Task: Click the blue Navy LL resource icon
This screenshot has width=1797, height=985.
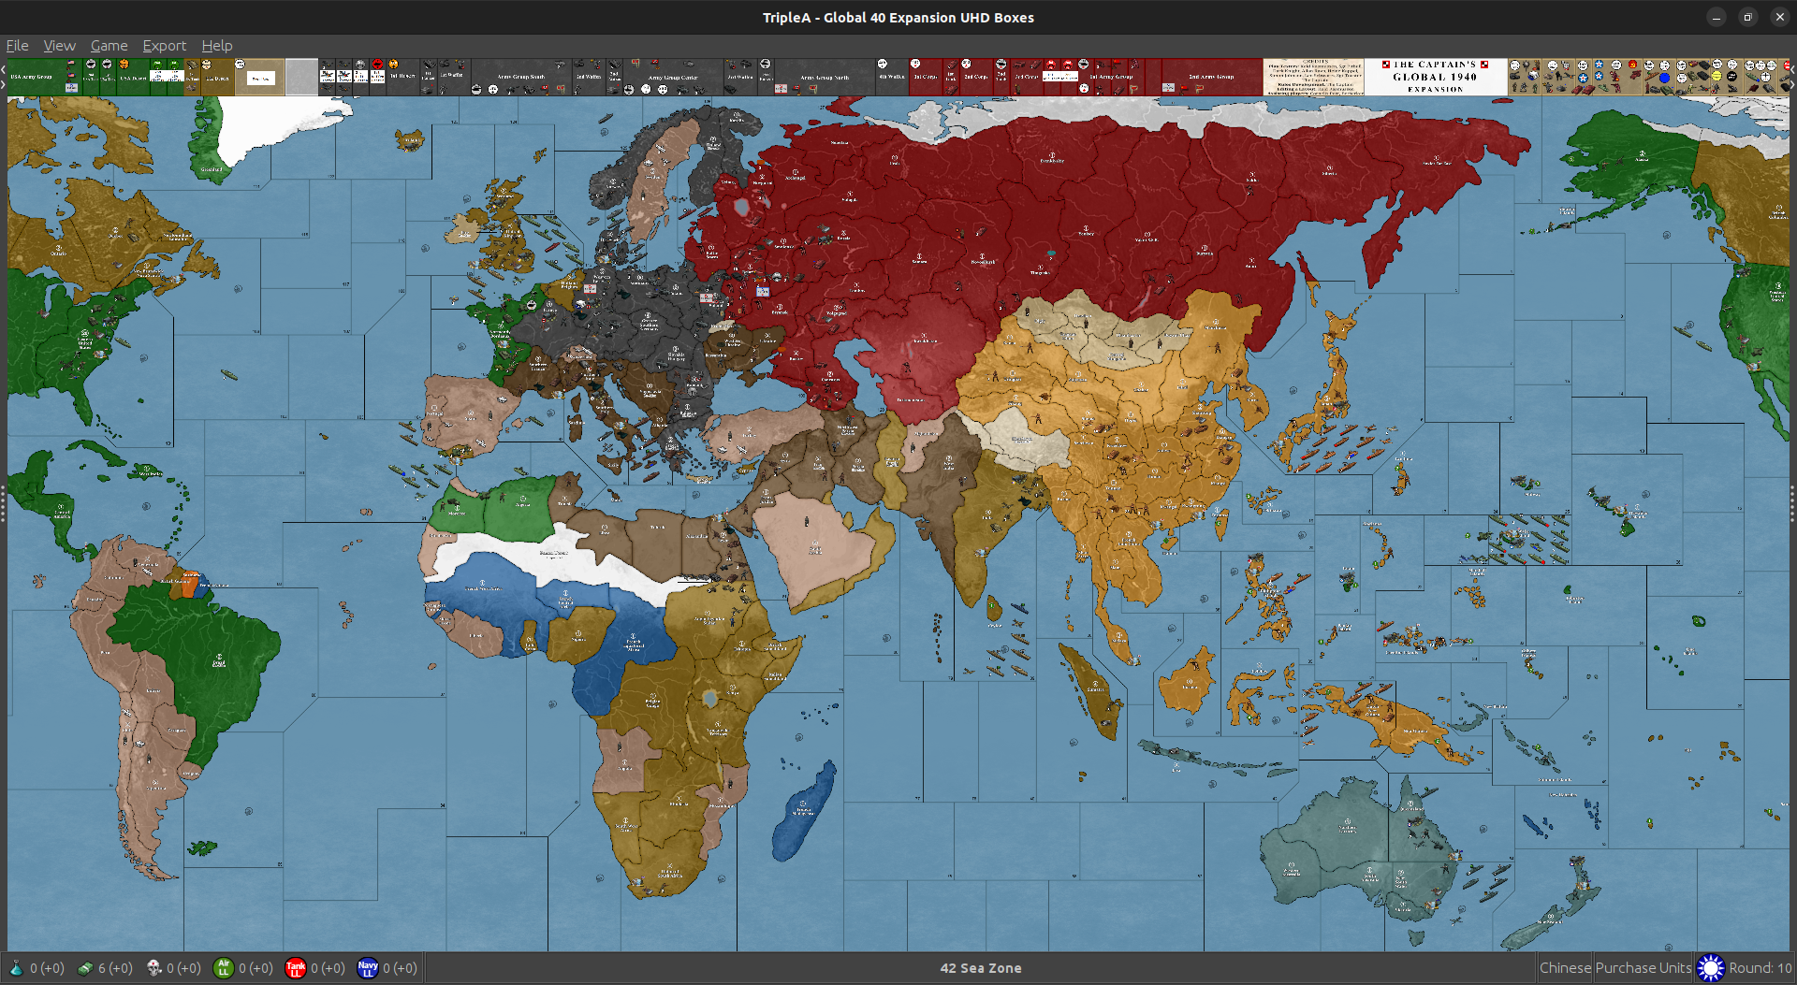Action: tap(369, 968)
